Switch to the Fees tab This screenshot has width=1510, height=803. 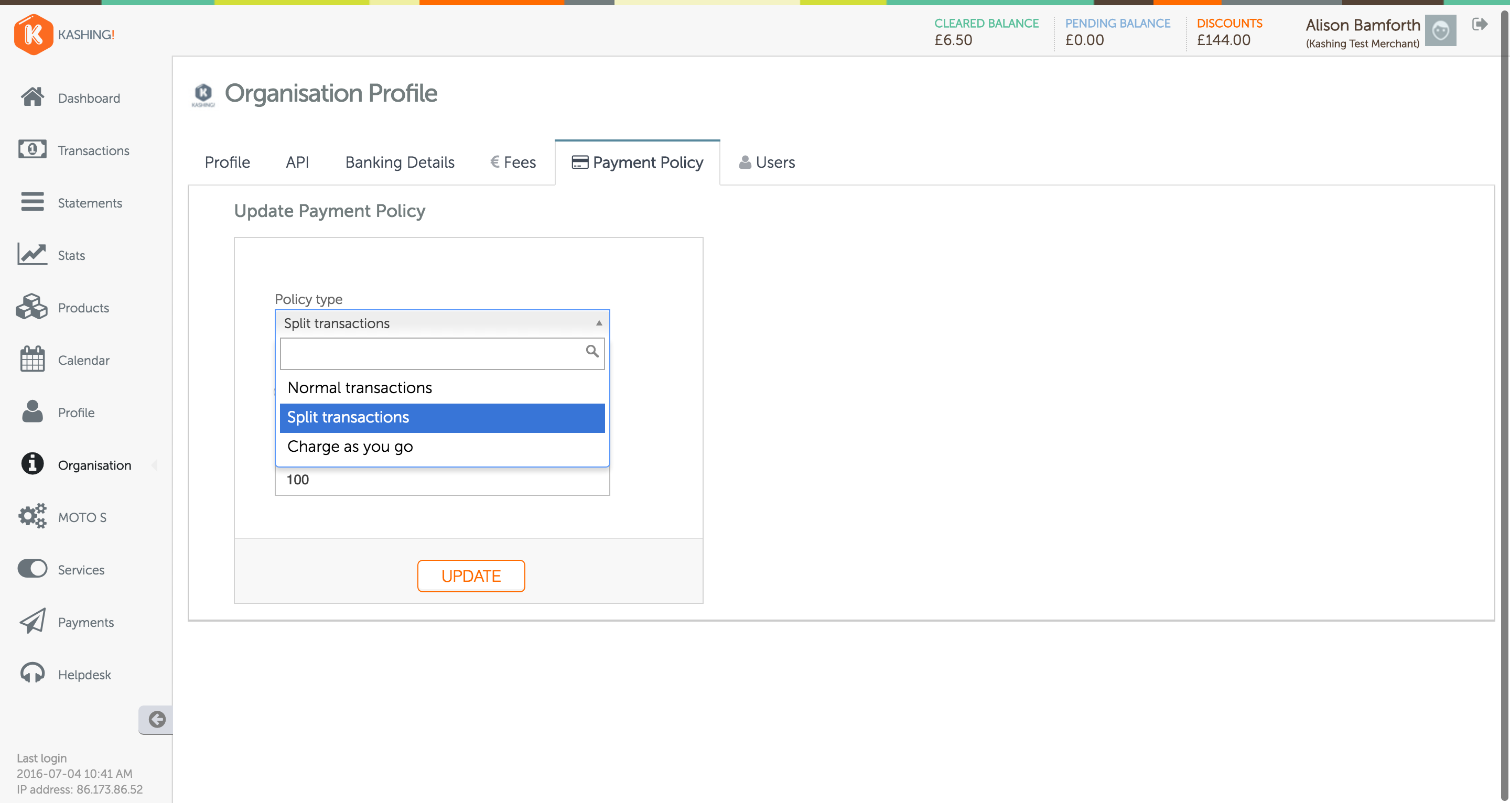point(511,162)
